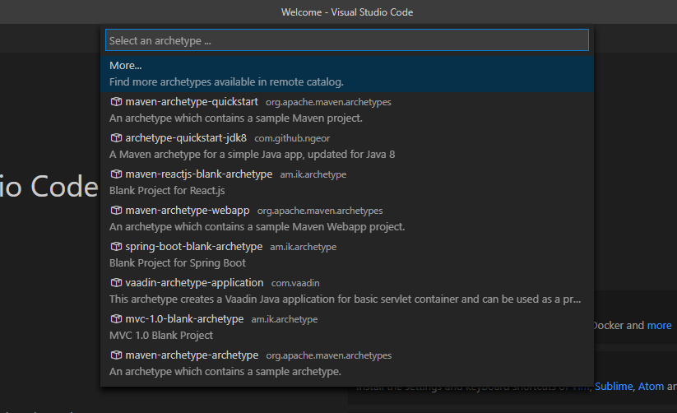Viewport: 677px width, 413px height.
Task: Choose the More... remote catalog option
Action: [x=346, y=74]
